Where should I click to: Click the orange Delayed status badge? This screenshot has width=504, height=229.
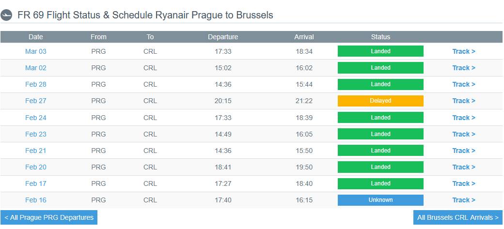(380, 101)
